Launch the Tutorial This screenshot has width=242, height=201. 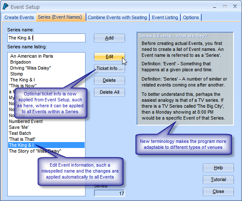point(218,179)
